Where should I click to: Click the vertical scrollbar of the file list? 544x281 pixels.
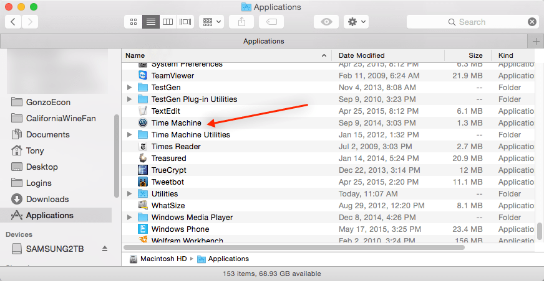coord(540,231)
